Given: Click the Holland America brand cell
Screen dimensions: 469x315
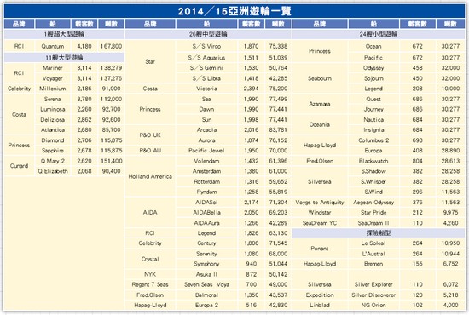Looking at the screenshot, I should pos(150,176).
